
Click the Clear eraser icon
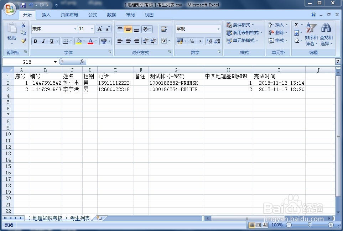click(297, 41)
